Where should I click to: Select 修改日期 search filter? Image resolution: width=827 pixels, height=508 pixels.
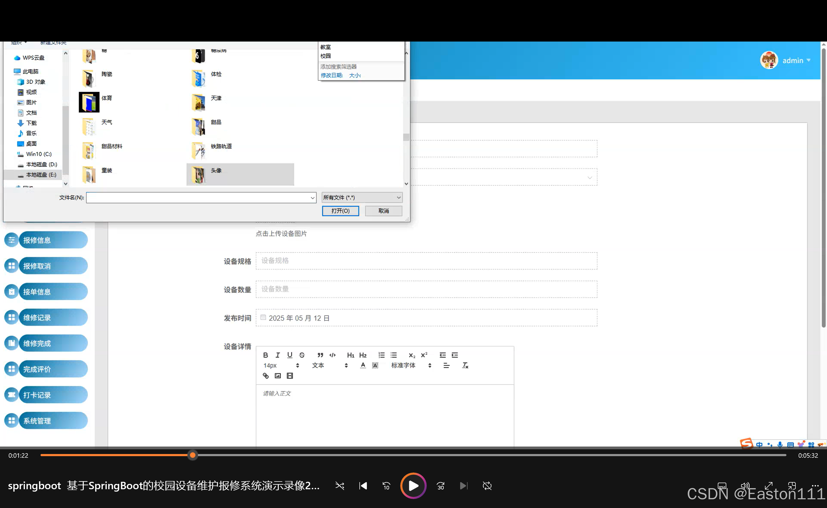pos(332,75)
